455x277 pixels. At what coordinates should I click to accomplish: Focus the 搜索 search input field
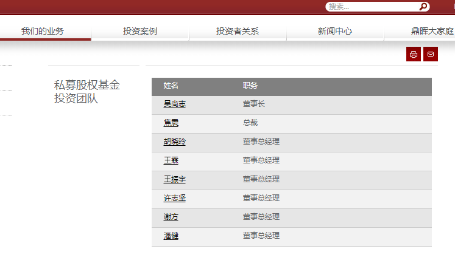[373, 7]
